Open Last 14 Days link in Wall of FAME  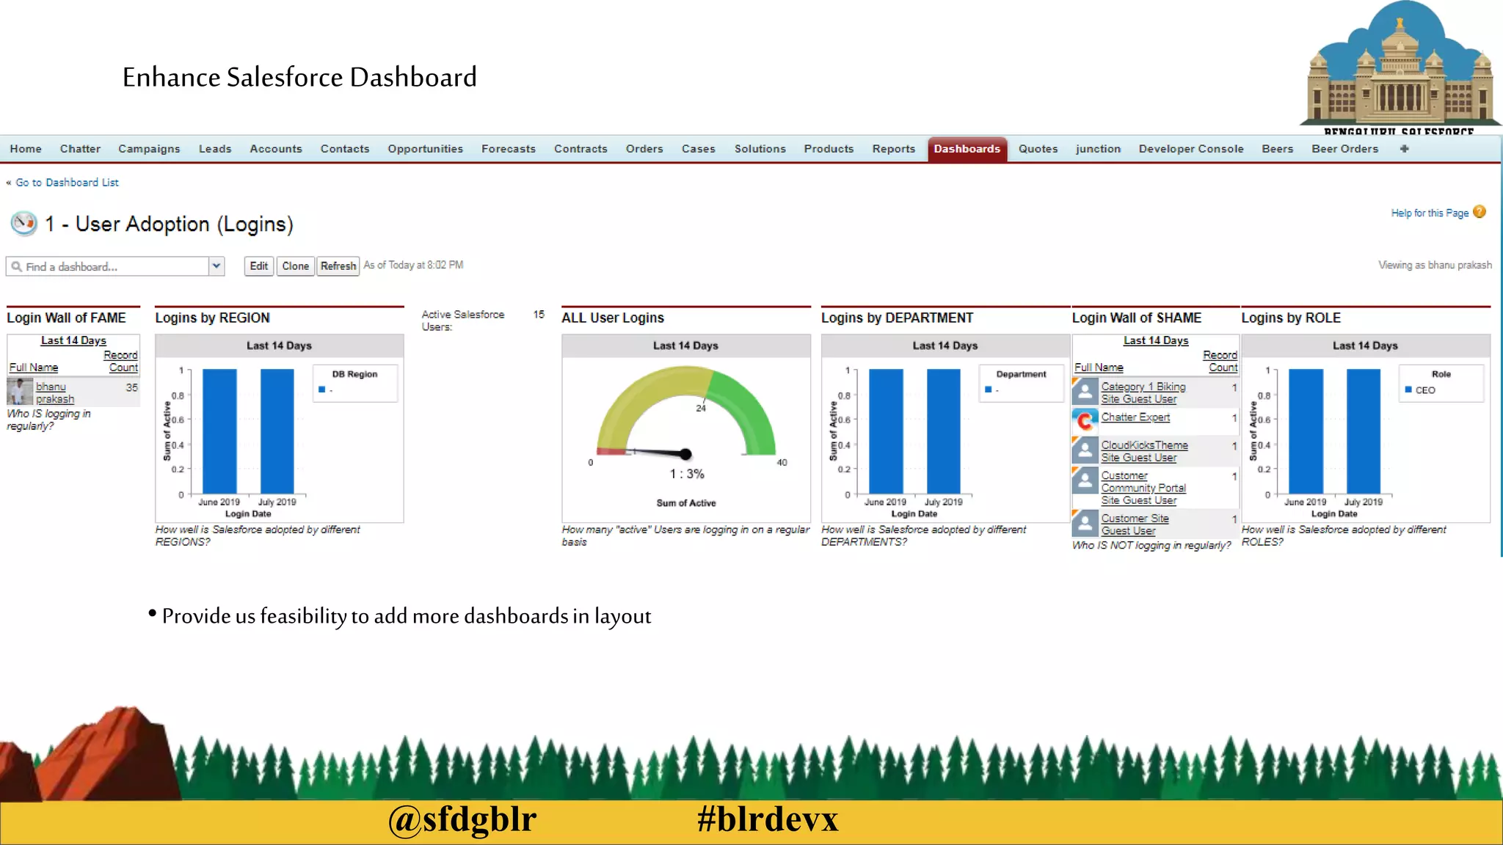[x=73, y=340]
